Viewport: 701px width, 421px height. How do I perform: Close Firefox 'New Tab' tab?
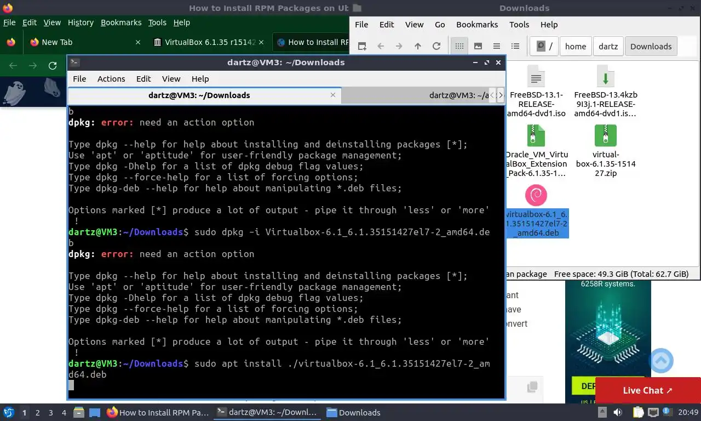[137, 42]
